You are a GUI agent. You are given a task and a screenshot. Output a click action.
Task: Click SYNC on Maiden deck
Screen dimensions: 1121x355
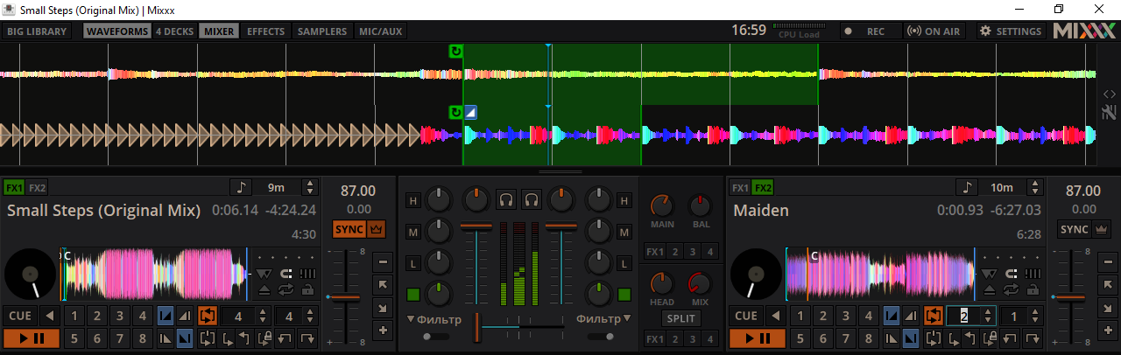(1075, 229)
